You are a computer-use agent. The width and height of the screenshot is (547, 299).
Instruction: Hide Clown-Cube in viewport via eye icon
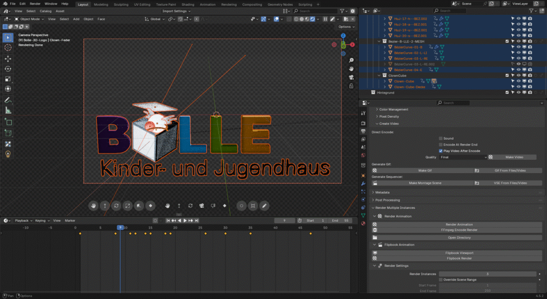pos(518,81)
